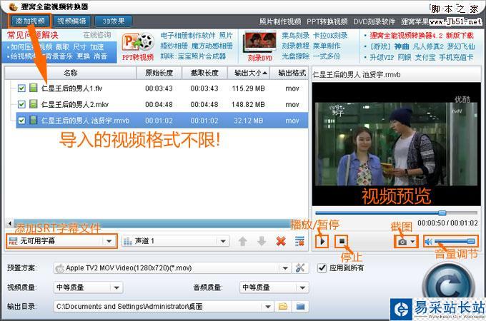This screenshot has width=486, height=321.
Task: Browse output folder with yellow folder icon
Action: pos(283,307)
